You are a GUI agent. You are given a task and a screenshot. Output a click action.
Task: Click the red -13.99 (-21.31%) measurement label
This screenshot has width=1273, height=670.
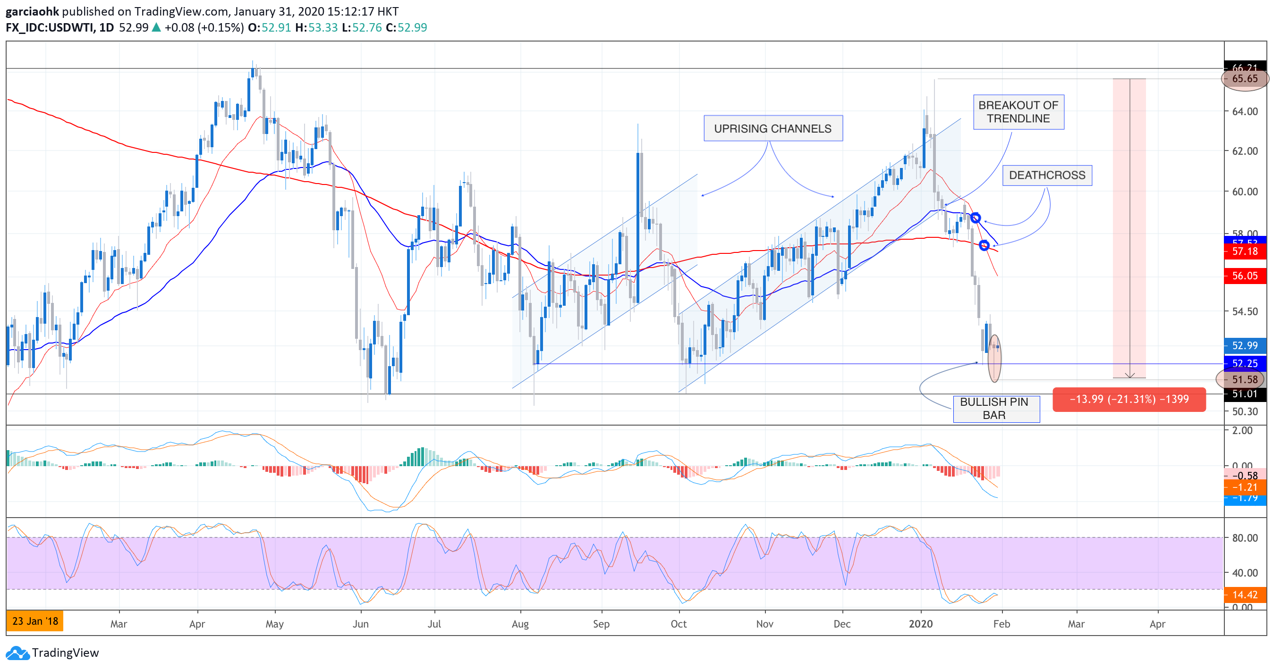pos(1129,399)
